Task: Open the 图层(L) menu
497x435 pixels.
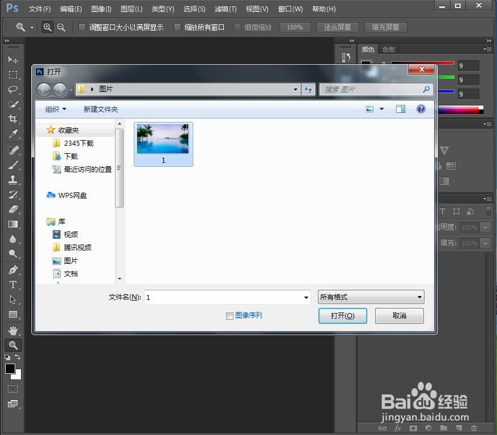Action: 131,9
